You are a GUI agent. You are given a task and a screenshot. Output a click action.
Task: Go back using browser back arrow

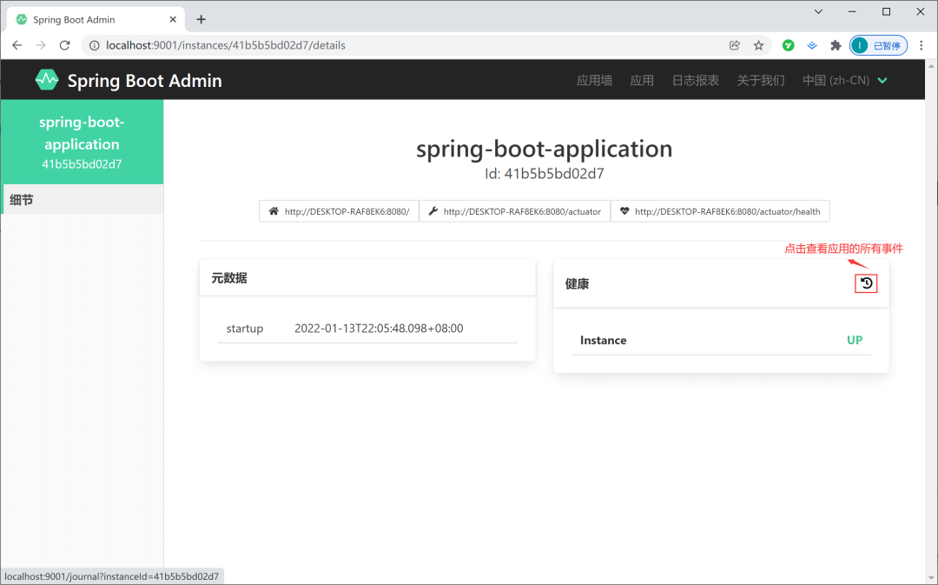[x=17, y=45]
